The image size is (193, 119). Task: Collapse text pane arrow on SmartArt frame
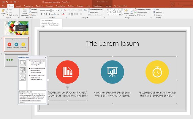pos(48,80)
